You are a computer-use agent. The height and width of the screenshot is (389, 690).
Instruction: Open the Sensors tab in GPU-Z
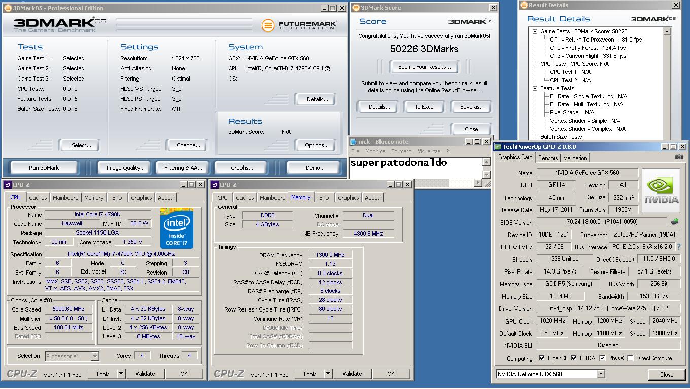point(548,158)
